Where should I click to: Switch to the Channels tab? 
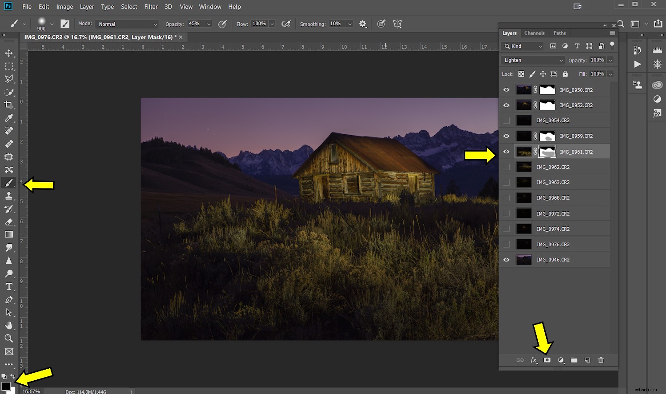pyautogui.click(x=534, y=33)
